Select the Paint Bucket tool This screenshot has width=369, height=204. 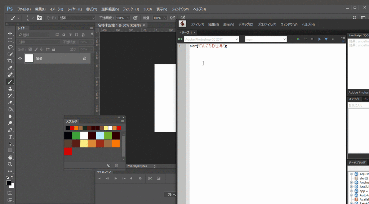coord(10,109)
